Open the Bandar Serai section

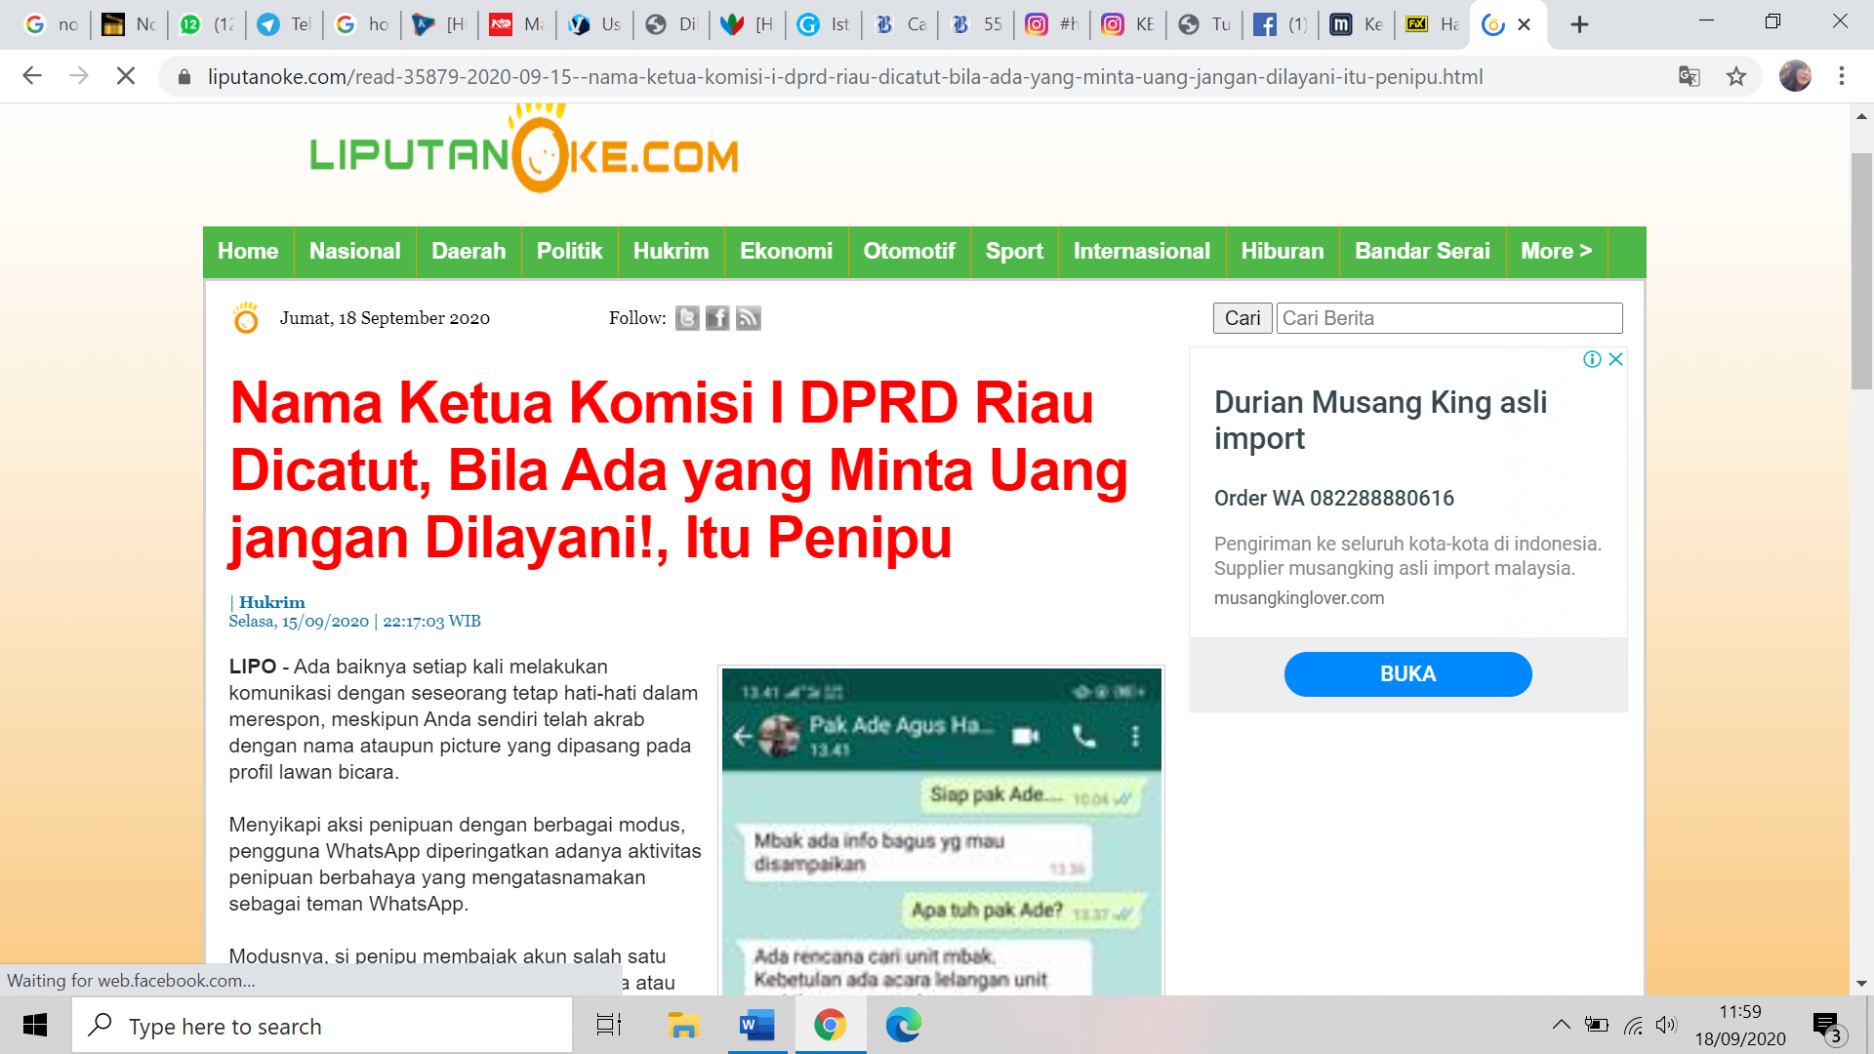click(1423, 251)
